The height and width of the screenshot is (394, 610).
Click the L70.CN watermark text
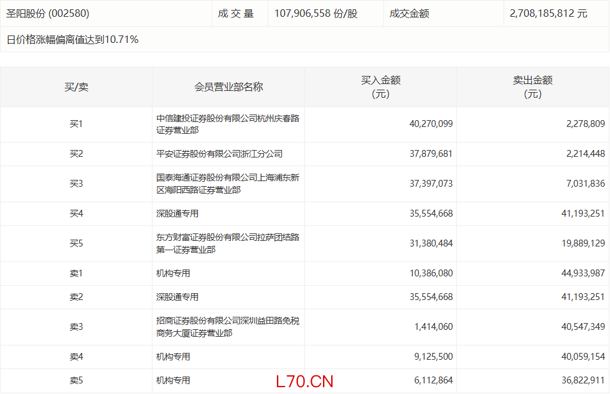[x=305, y=382]
